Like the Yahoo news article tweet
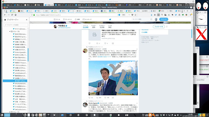The width and height of the screenshot is (209, 117). click(105, 43)
